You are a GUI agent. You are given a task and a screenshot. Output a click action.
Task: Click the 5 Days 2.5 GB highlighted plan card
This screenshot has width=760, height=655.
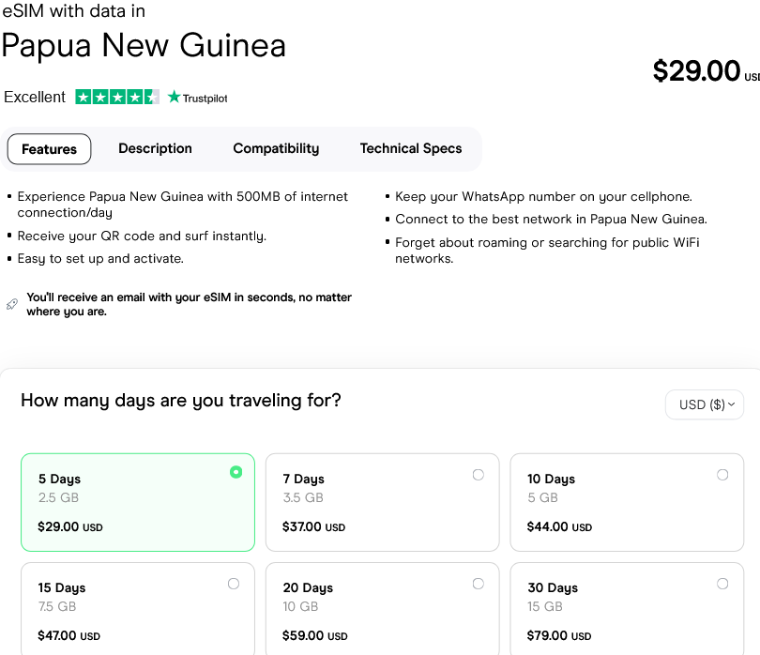tap(137, 502)
